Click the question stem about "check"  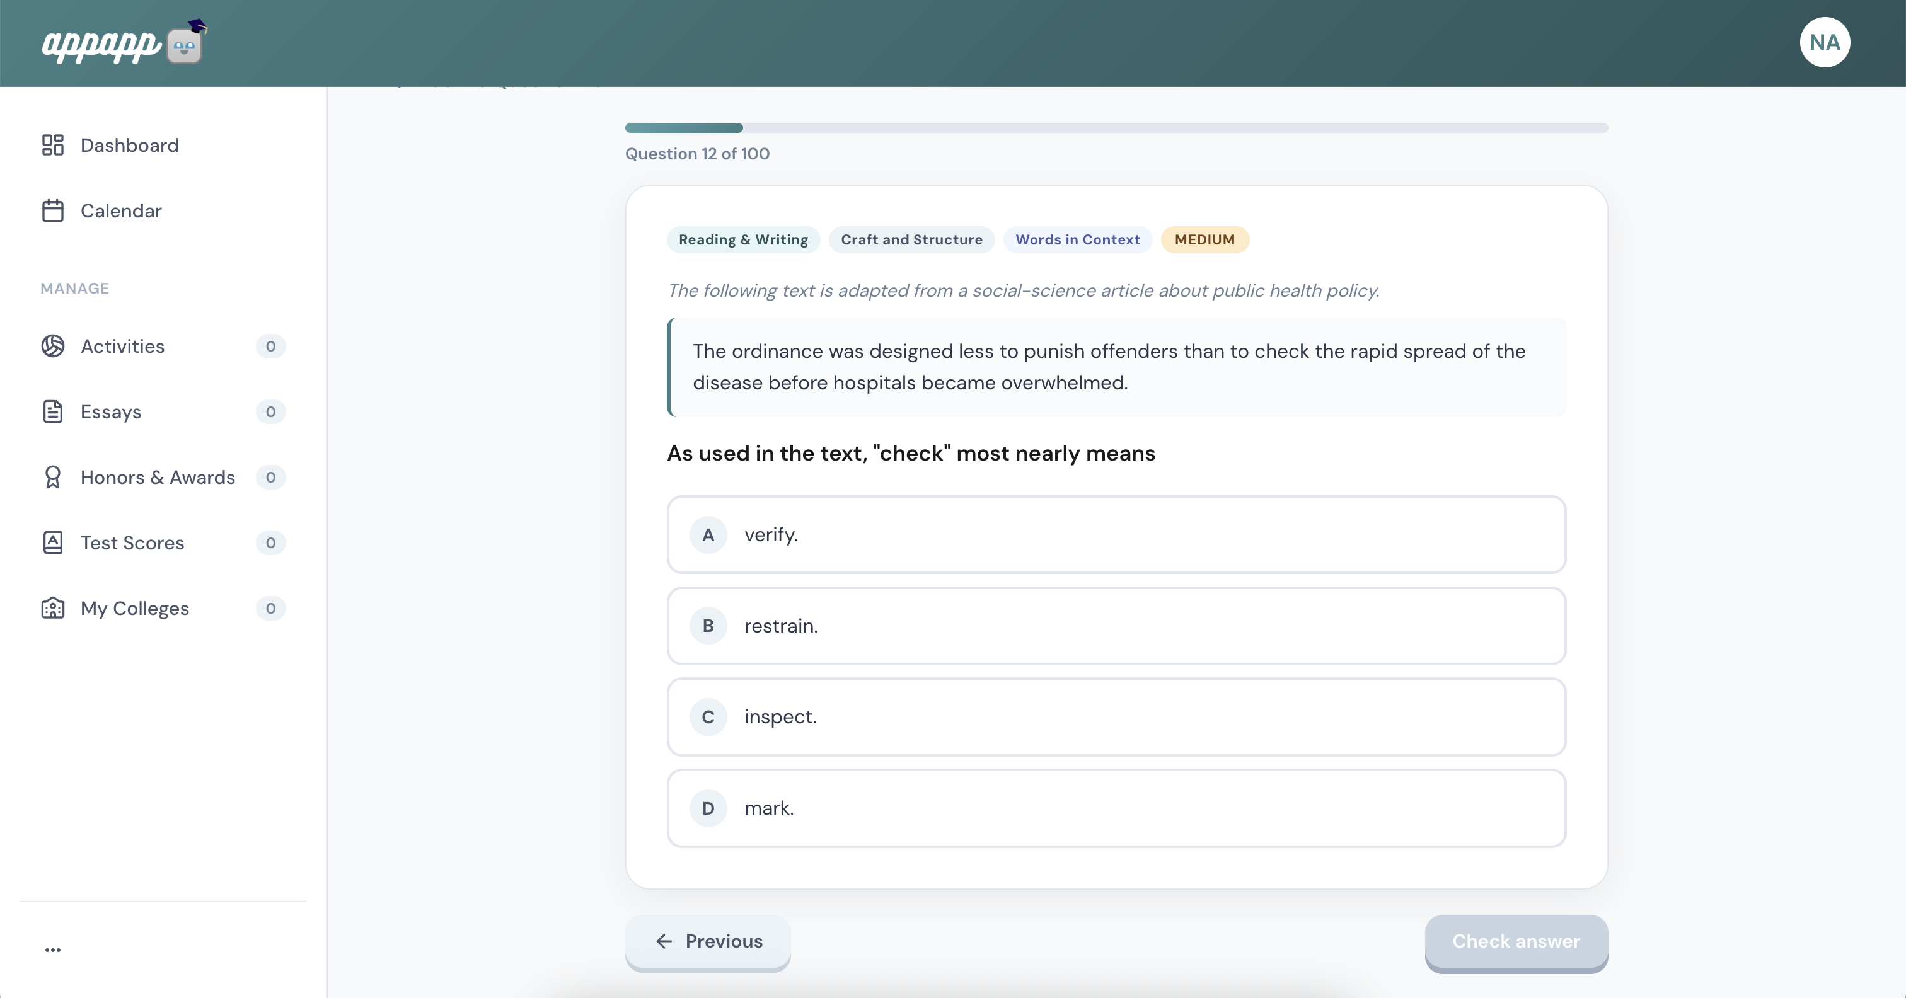click(911, 454)
